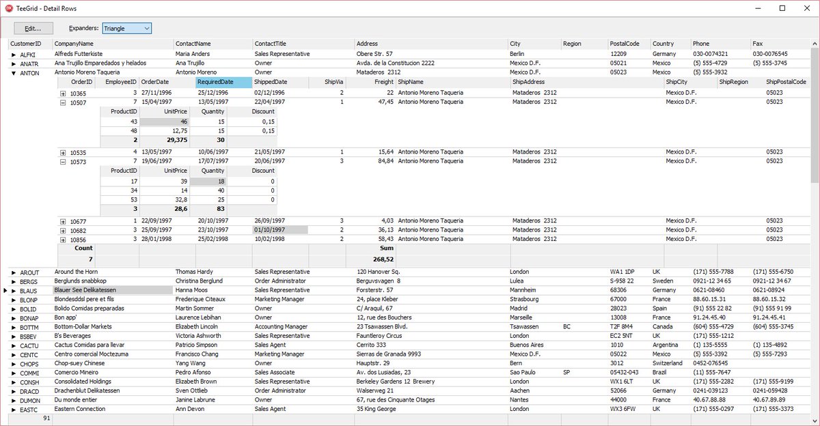Expand the ALFKI customer detail row
Image resolution: width=820 pixels, height=426 pixels.
(x=14, y=54)
